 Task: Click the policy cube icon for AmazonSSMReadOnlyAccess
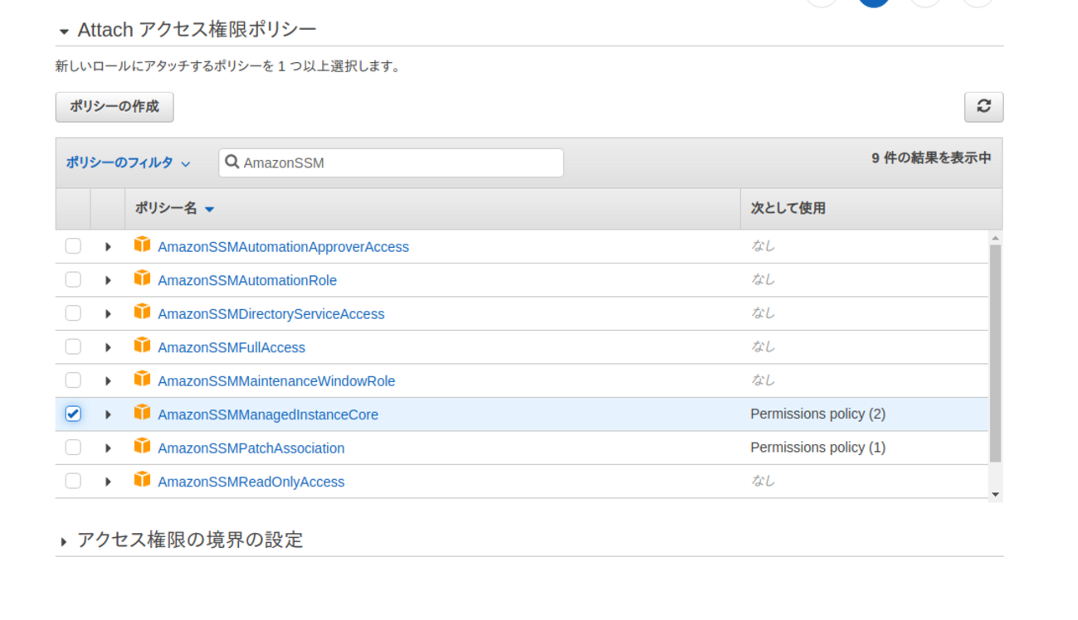point(143,479)
